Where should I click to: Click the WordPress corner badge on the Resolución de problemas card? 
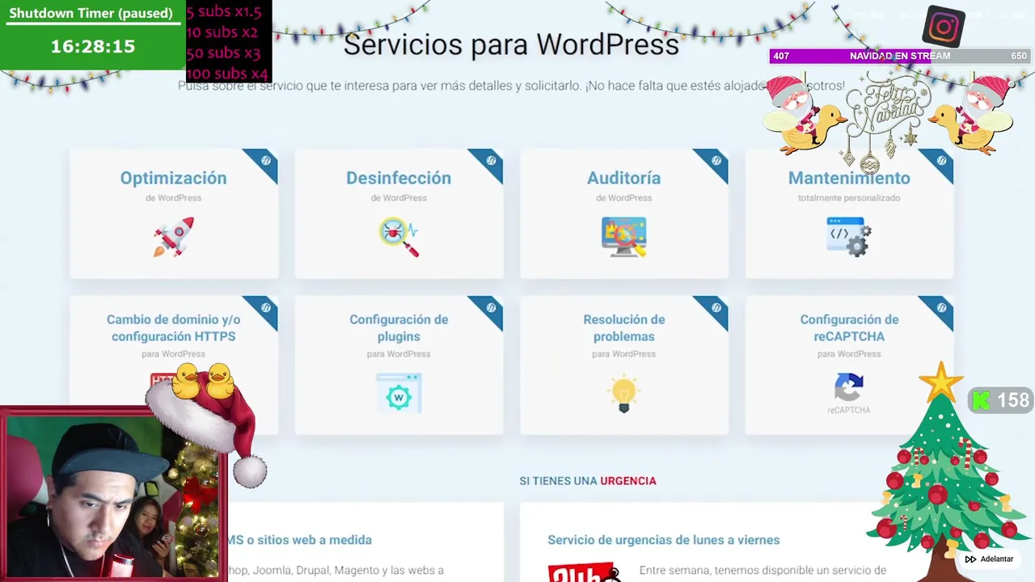tap(715, 309)
